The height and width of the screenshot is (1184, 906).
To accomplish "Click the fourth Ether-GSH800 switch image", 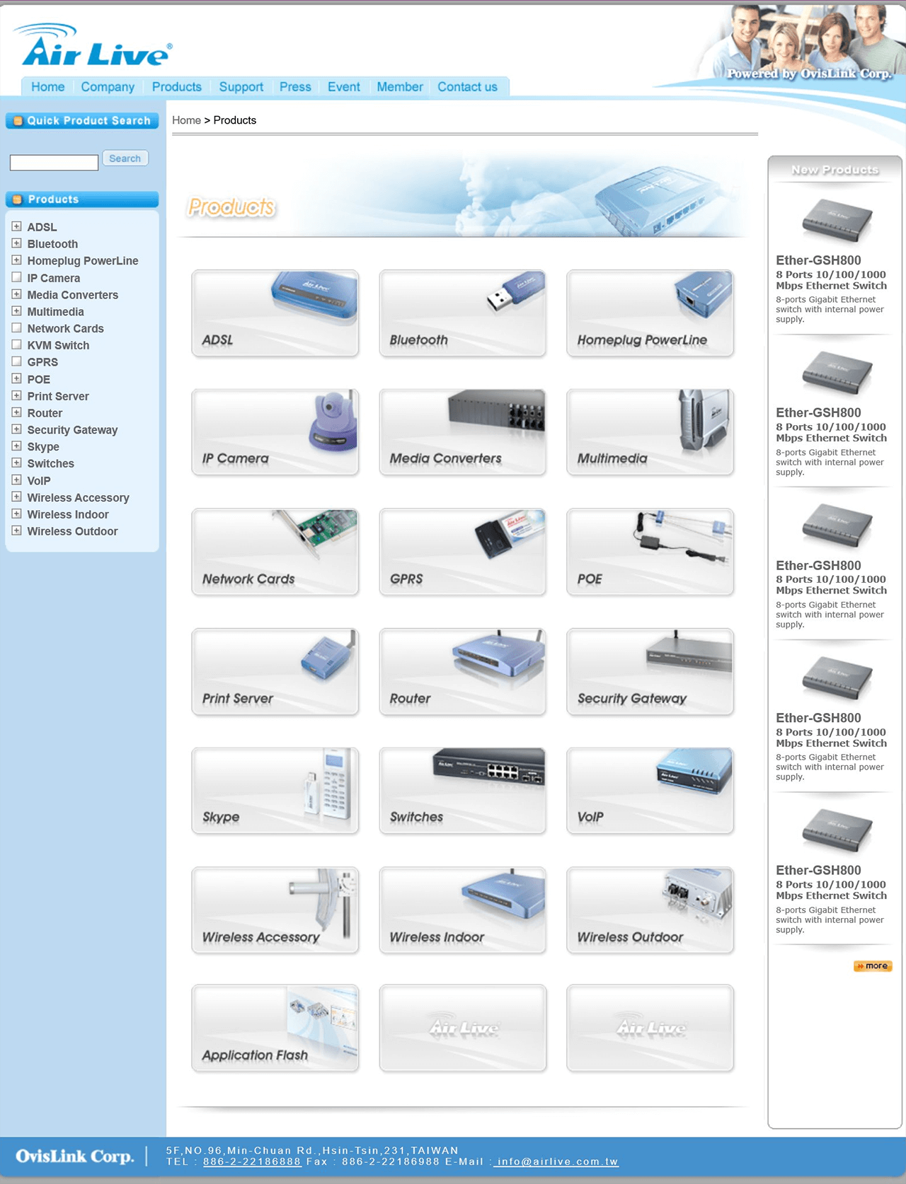I will (x=837, y=678).
